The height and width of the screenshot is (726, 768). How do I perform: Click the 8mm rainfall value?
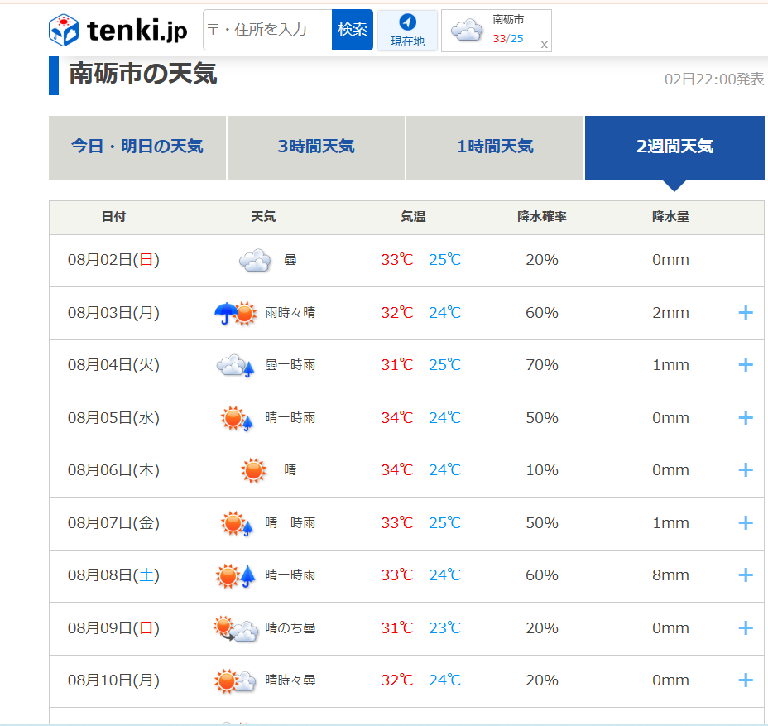pyautogui.click(x=670, y=575)
